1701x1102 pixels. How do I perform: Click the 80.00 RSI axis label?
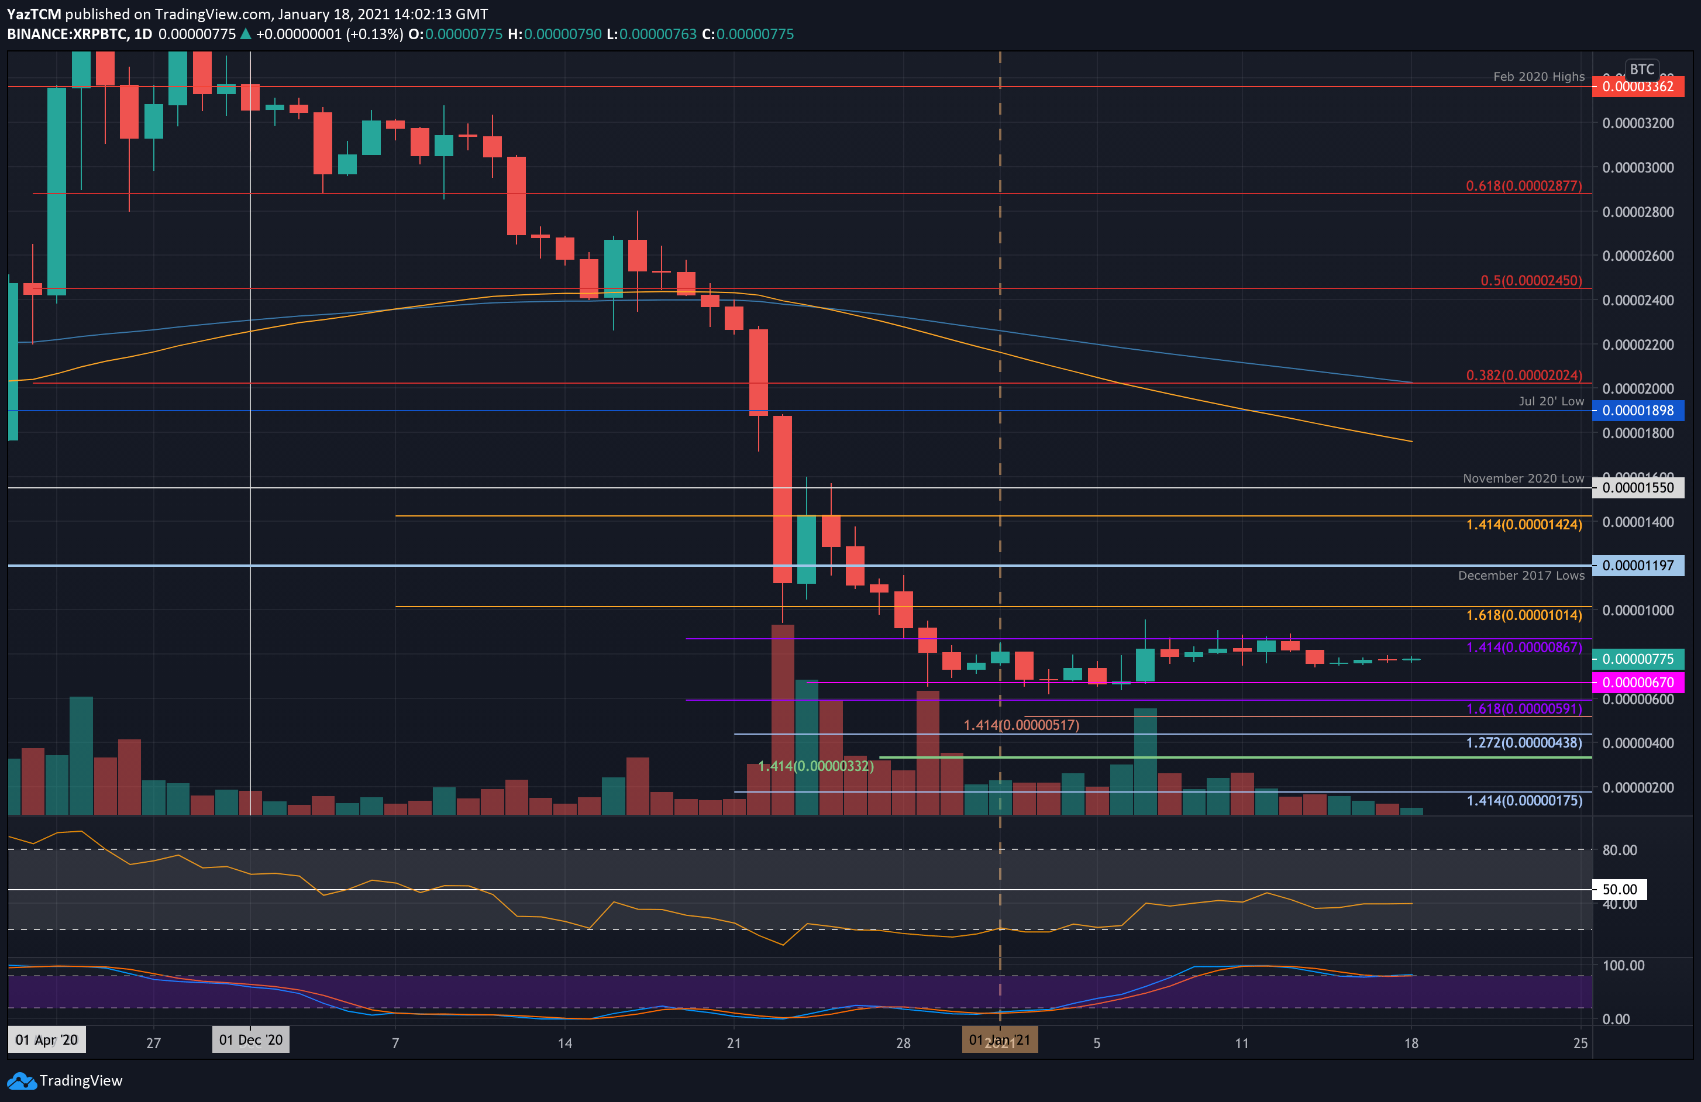tap(1620, 850)
